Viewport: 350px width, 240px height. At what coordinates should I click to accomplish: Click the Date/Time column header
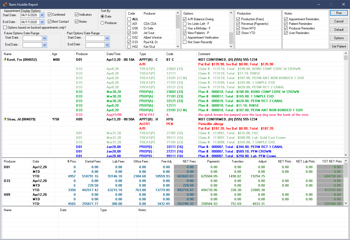click(x=121, y=54)
